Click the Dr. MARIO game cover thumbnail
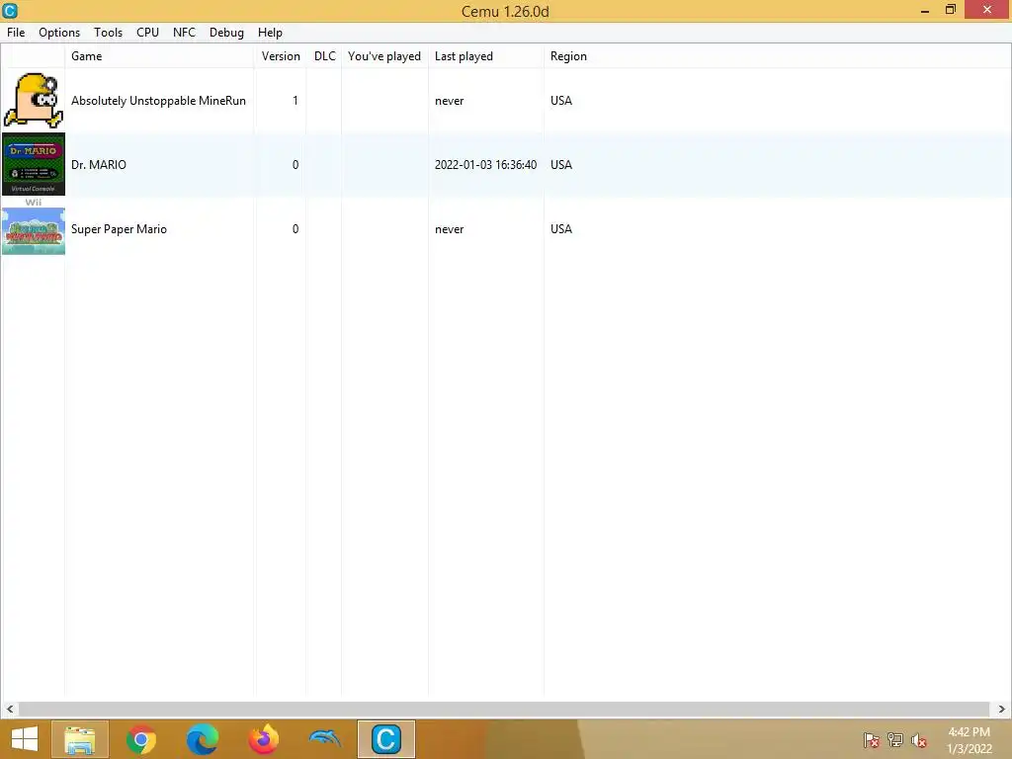Viewport: 1012px width, 759px height. click(34, 164)
